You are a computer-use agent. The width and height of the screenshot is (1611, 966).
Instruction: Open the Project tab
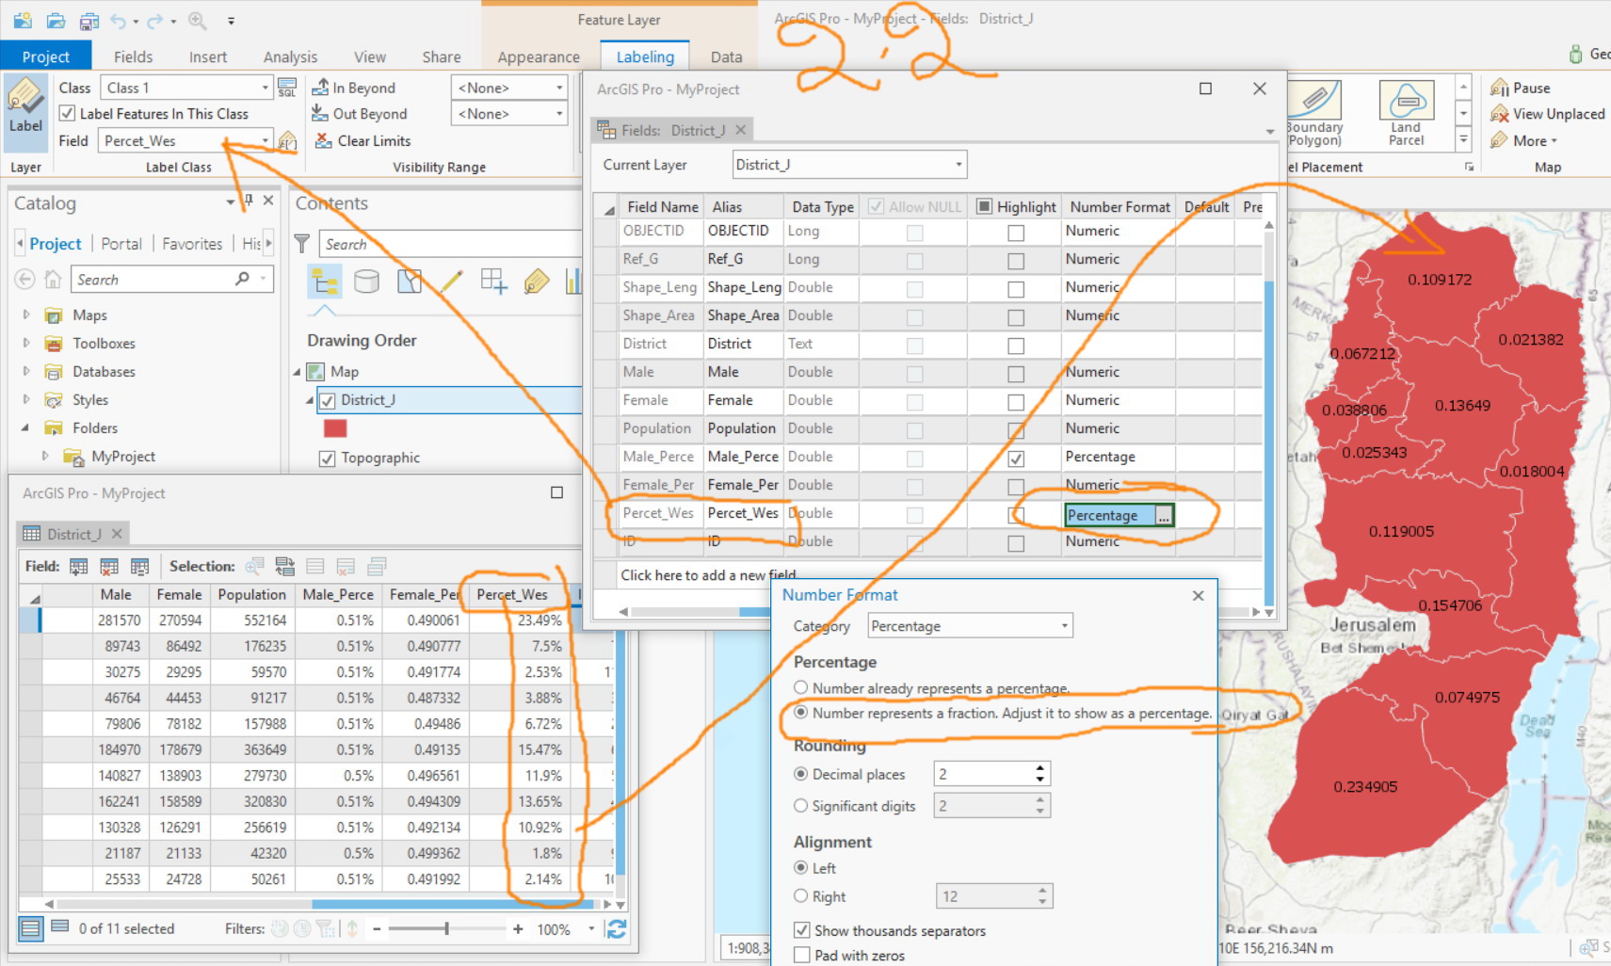[x=46, y=56]
